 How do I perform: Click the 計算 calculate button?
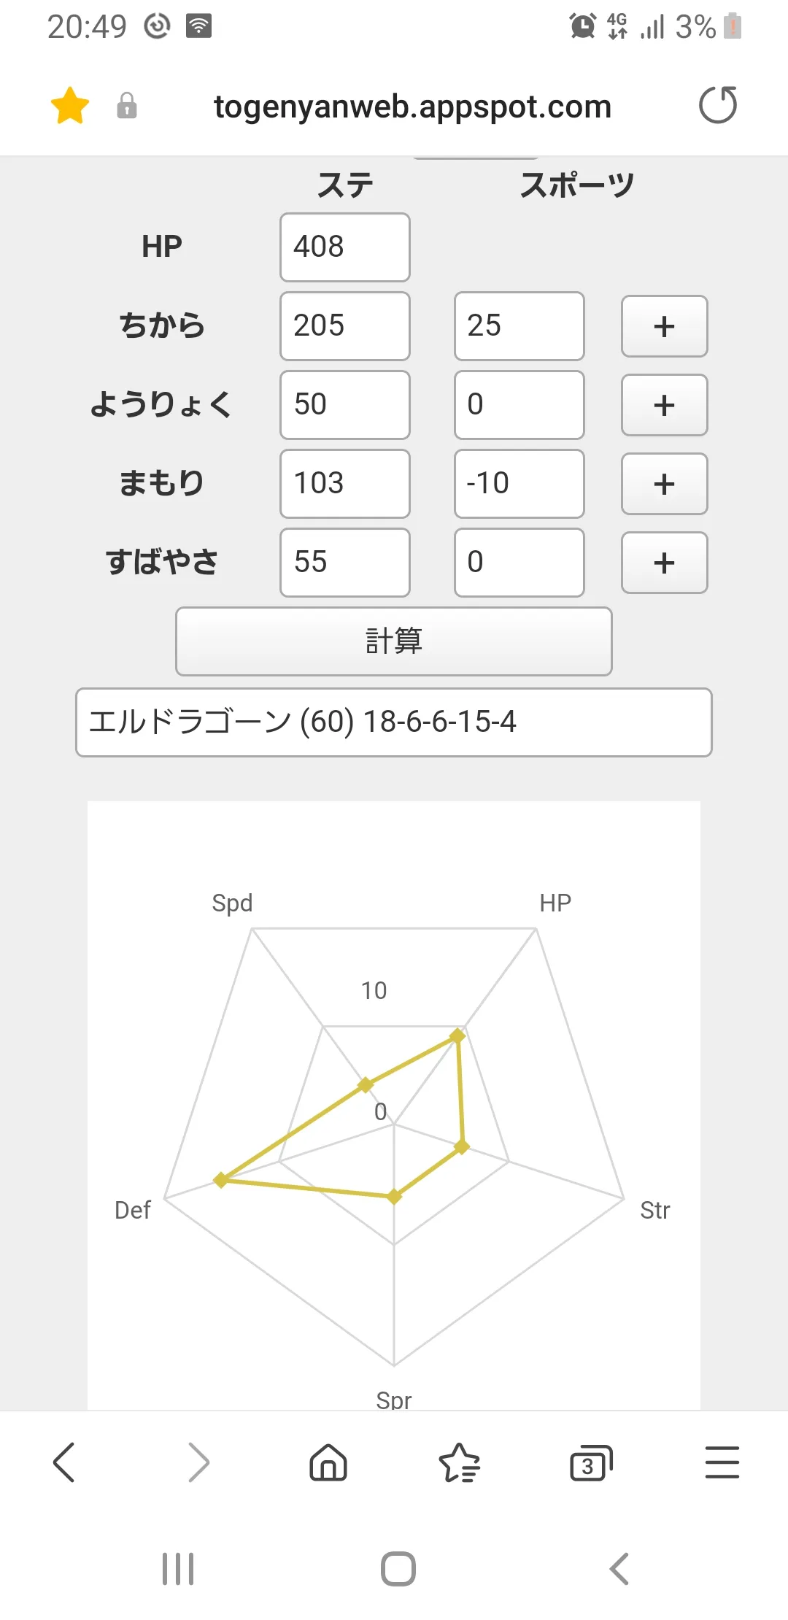click(394, 641)
